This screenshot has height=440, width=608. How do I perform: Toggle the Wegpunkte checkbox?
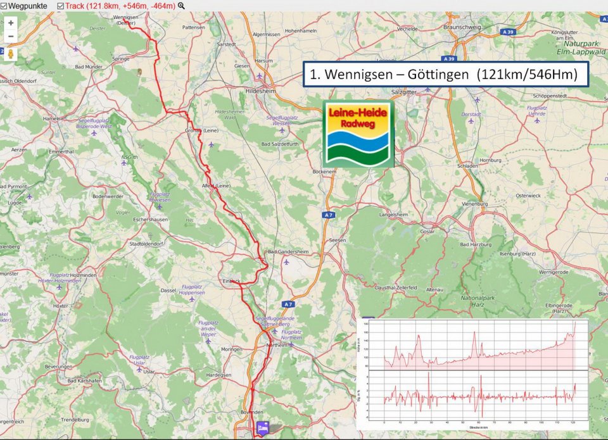tap(4, 6)
